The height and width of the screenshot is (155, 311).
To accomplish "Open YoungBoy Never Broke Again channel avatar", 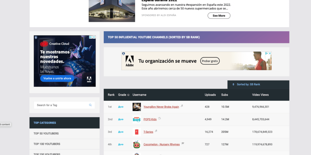I will (137, 107).
